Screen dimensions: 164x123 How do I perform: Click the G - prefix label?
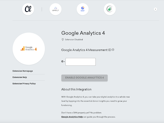[x=63, y=61]
